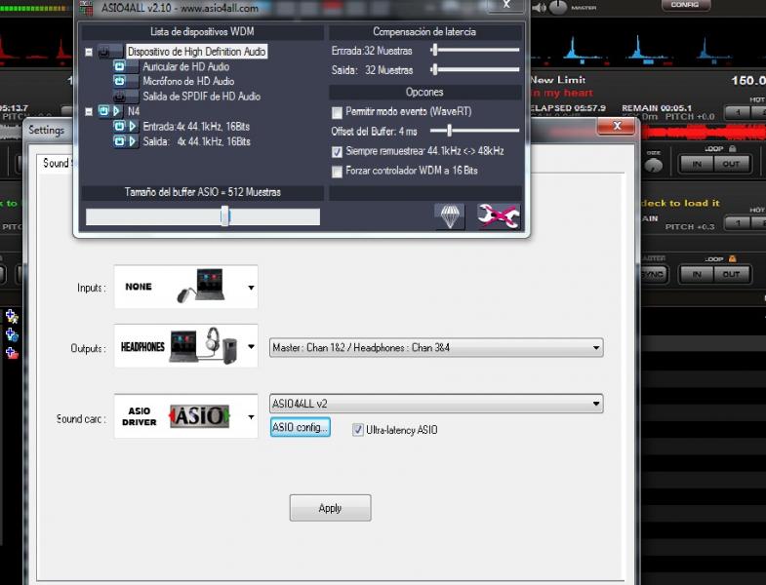Click the lower deck loop OUT button
The image size is (766, 585).
pyautogui.click(x=731, y=274)
